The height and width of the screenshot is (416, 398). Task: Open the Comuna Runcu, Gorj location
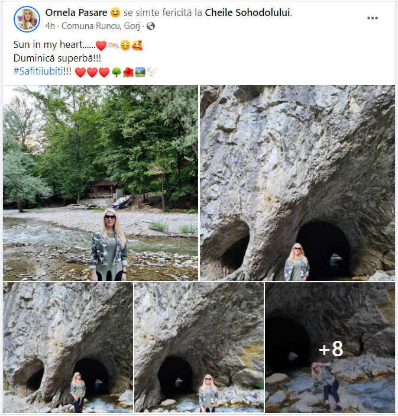101,26
